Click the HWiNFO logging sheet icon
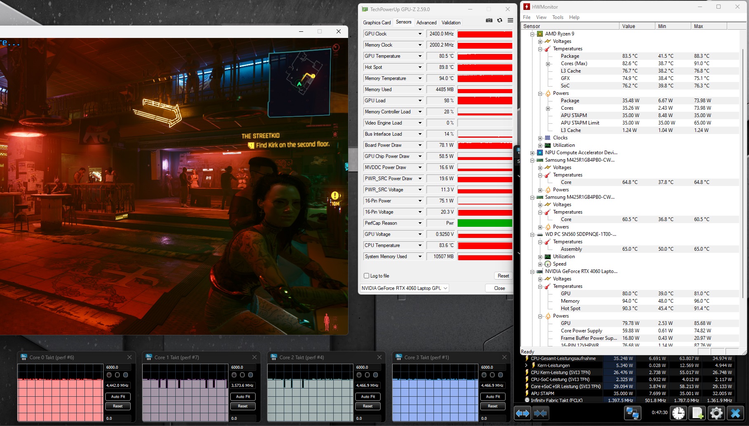This screenshot has width=749, height=426. pos(697,413)
